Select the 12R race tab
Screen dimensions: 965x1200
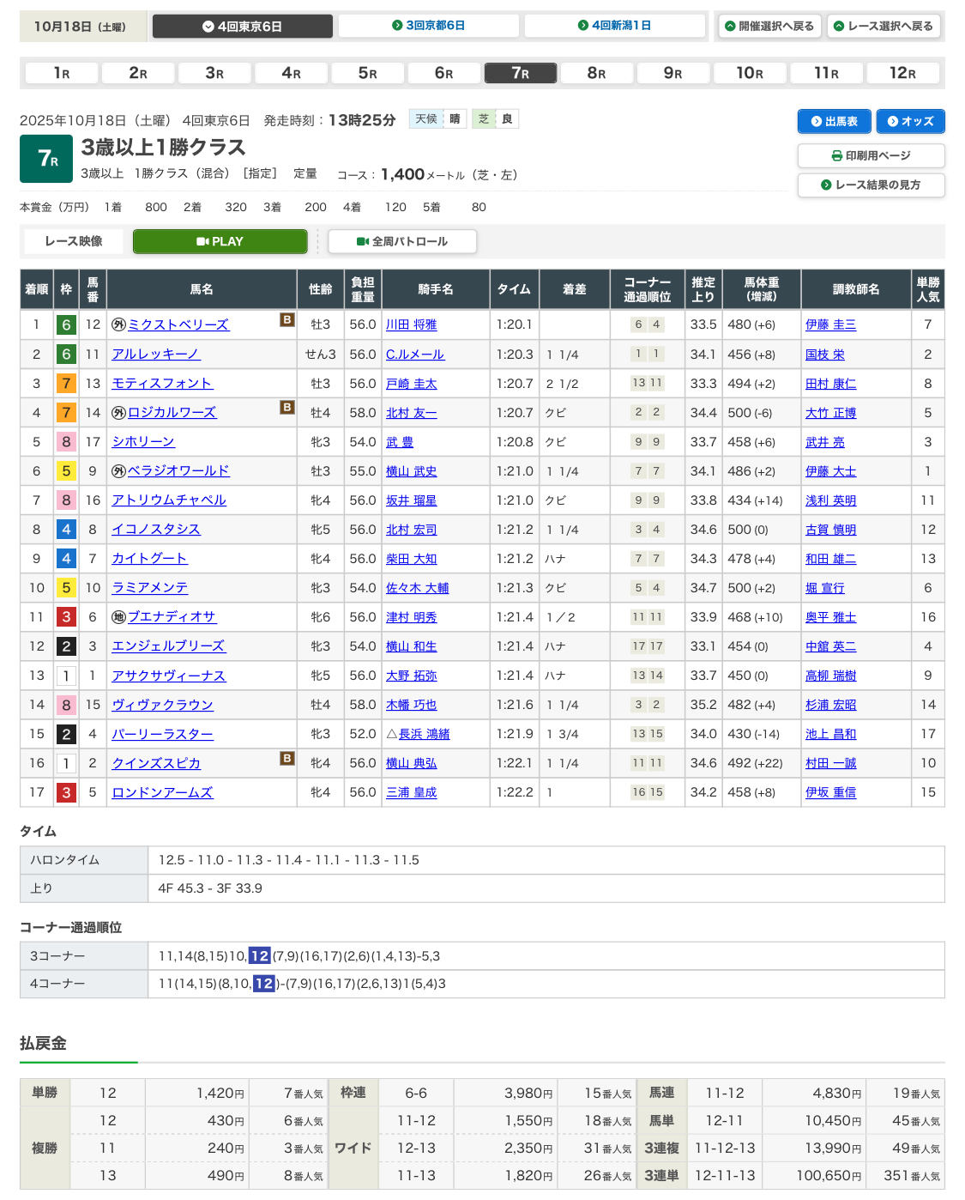click(902, 73)
